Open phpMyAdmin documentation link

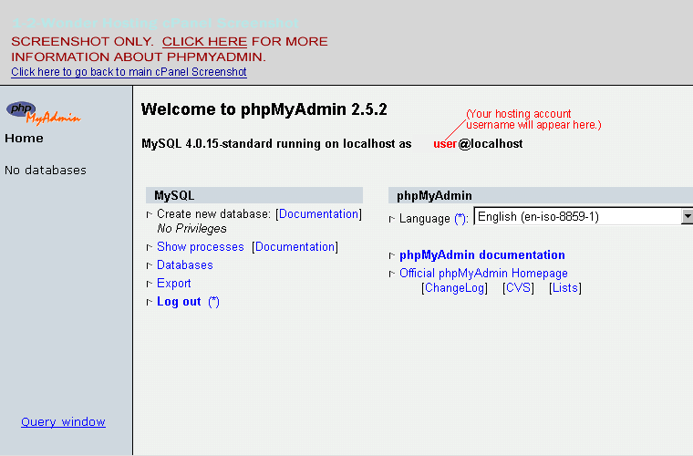(482, 255)
